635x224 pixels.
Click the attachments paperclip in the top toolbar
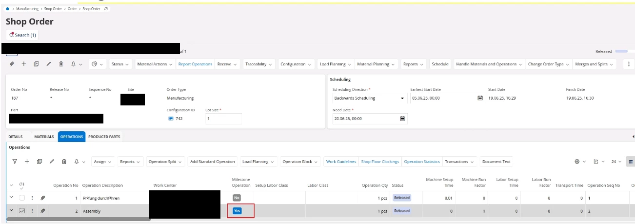12,64
